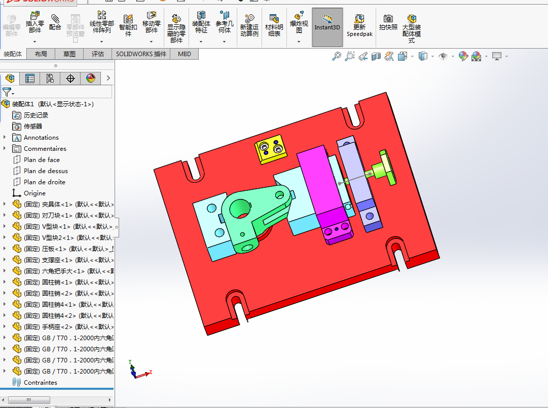Click Previous View icon in view toolbar

(x=363, y=56)
